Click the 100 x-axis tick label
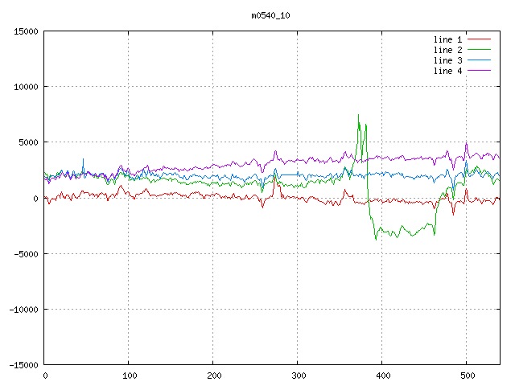Viewport: 515px width, 386px height. click(x=128, y=375)
